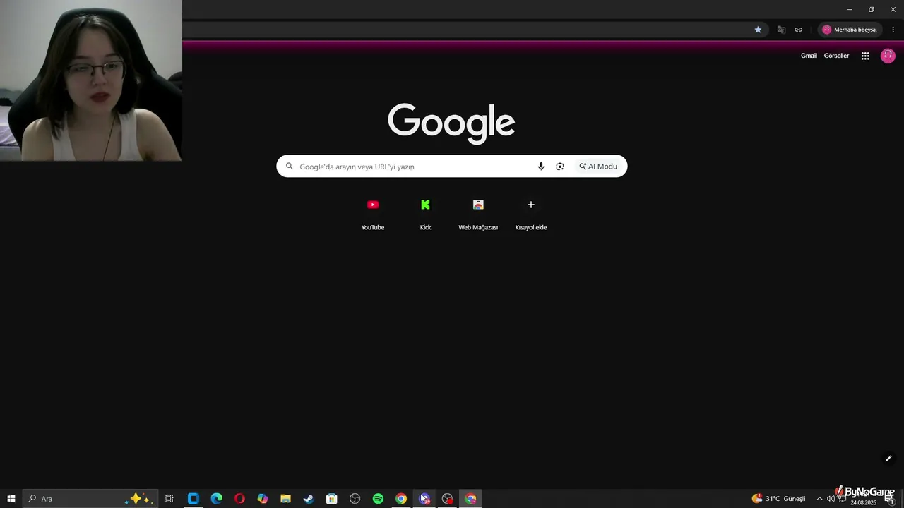The width and height of the screenshot is (904, 508).
Task: Open the Kick shortcut
Action: pyautogui.click(x=425, y=213)
